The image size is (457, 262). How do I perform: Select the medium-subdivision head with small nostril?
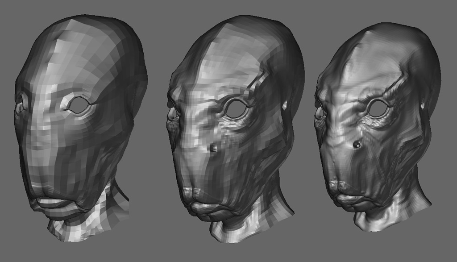pos(236,130)
